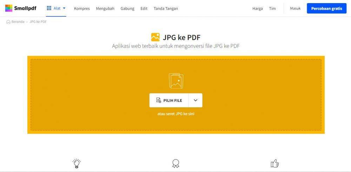Select Gabung in the navigation bar
This screenshot has height=172, width=351.
point(127,8)
